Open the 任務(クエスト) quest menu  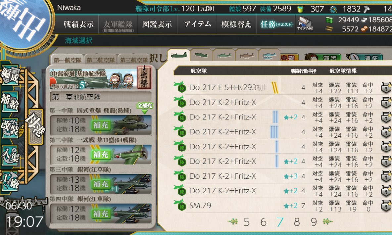click(276, 24)
